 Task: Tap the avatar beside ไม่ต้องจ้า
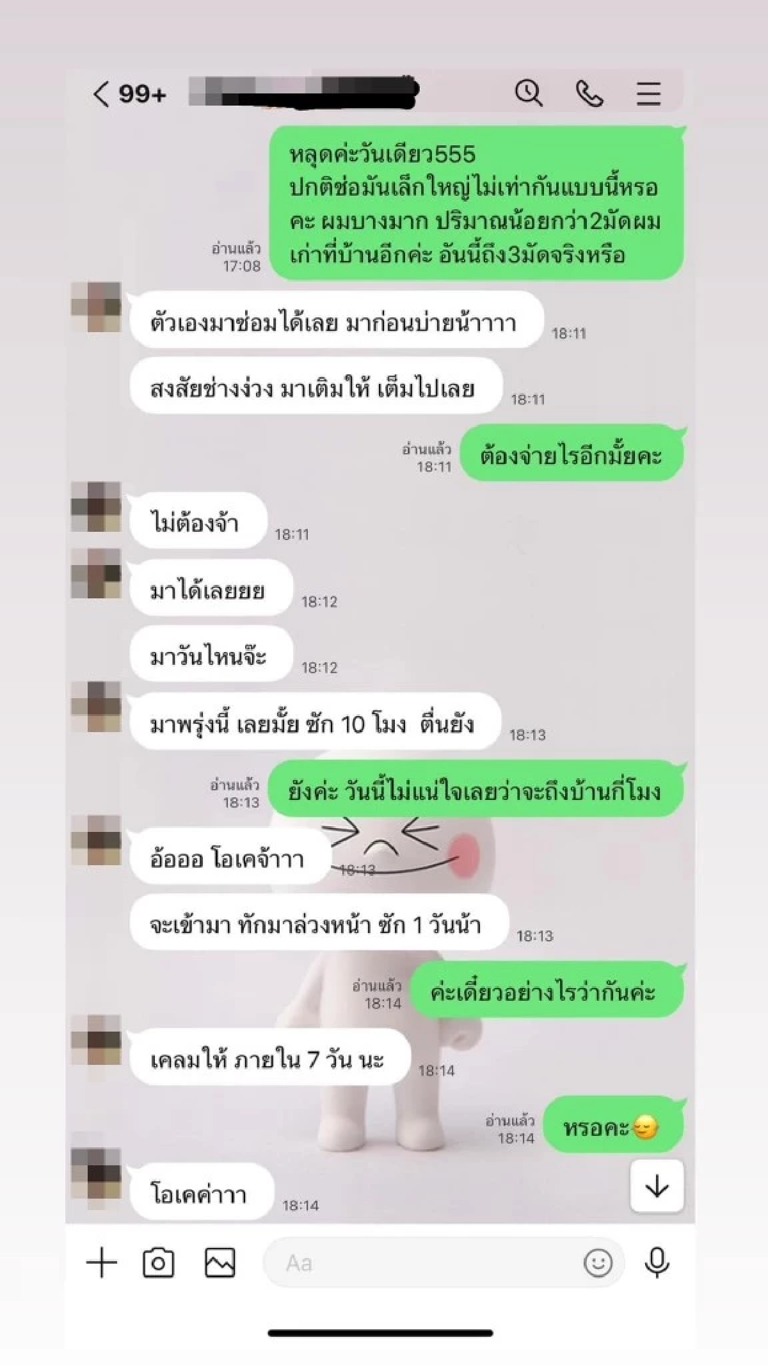pos(96,507)
